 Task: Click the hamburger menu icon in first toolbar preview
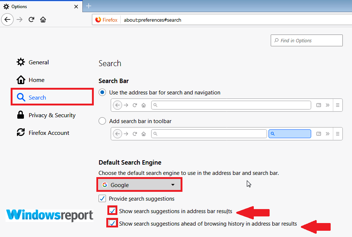[x=337, y=105]
